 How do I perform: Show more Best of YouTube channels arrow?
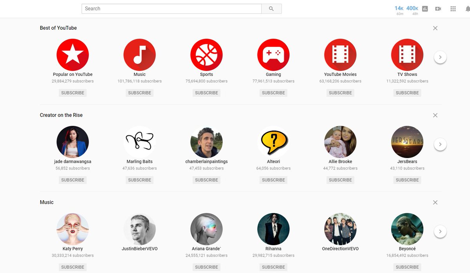[440, 57]
